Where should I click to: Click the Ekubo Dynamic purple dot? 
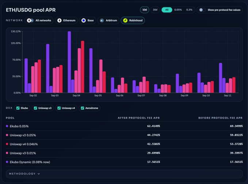(7, 162)
